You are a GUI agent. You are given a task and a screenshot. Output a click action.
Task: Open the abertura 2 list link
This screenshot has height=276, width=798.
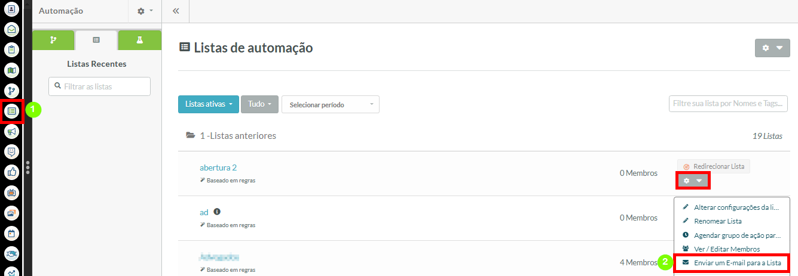218,168
